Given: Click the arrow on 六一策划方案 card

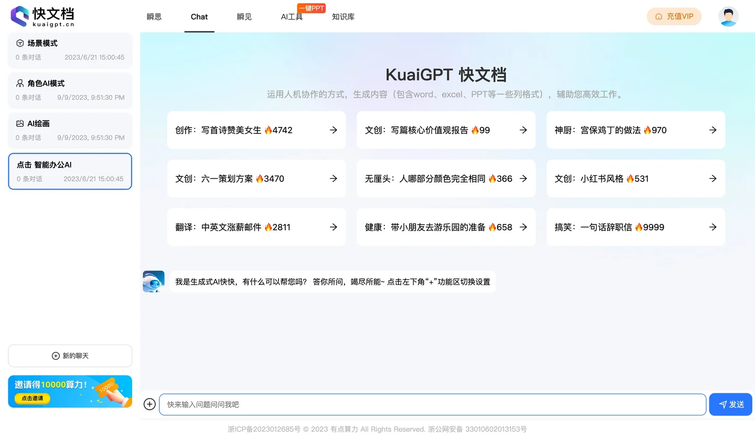Looking at the screenshot, I should click(333, 178).
